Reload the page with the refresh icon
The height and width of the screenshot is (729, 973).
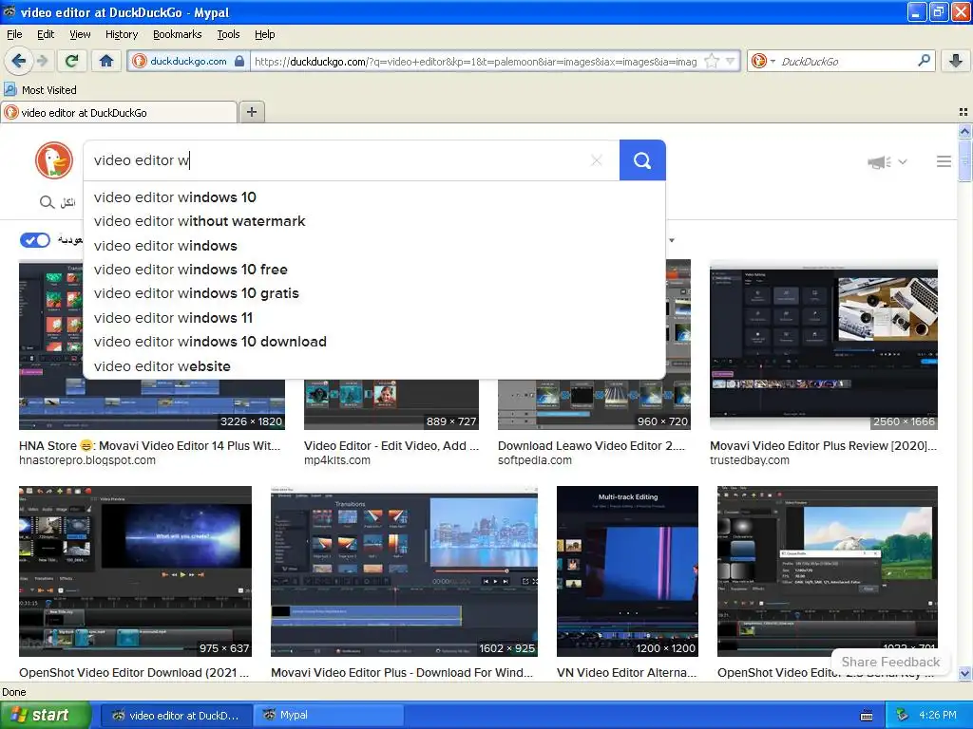(72, 61)
